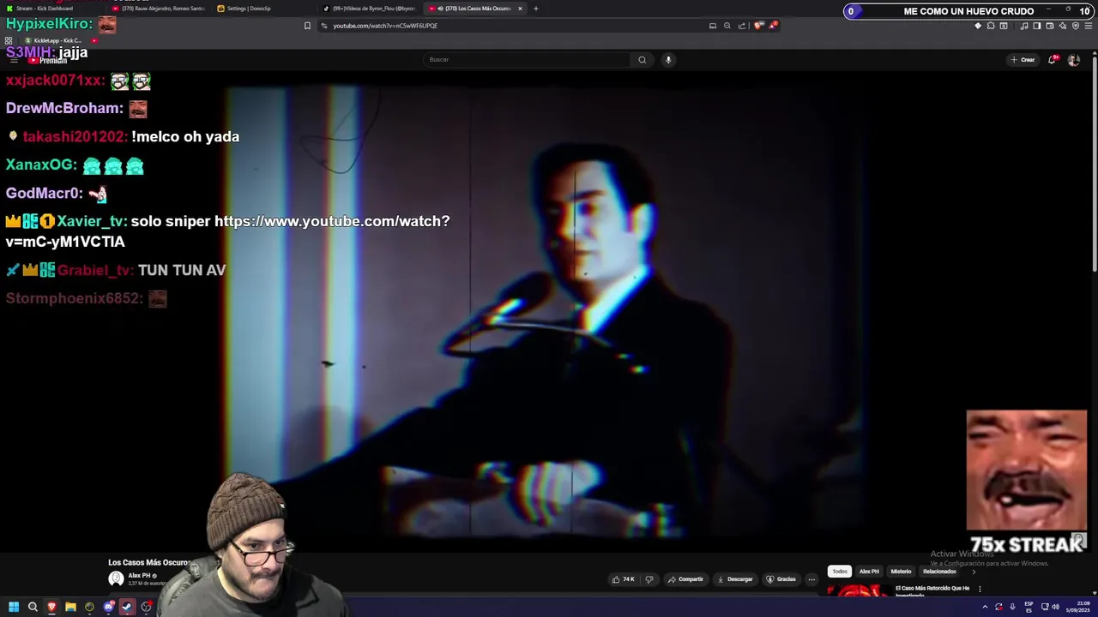Open the 'Kicklet.app' bookmark

53,40
